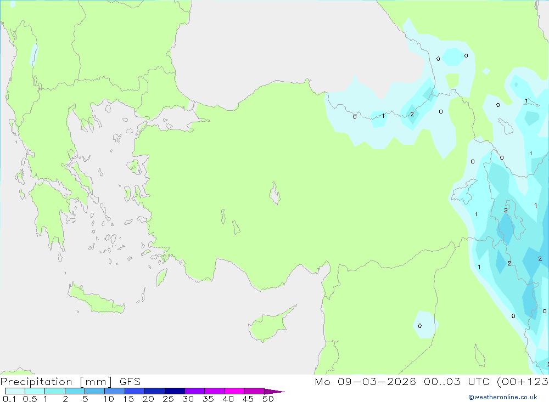Click legend swatch between 20 and 25
Screen dimensions: 549x402
[x=155, y=391]
